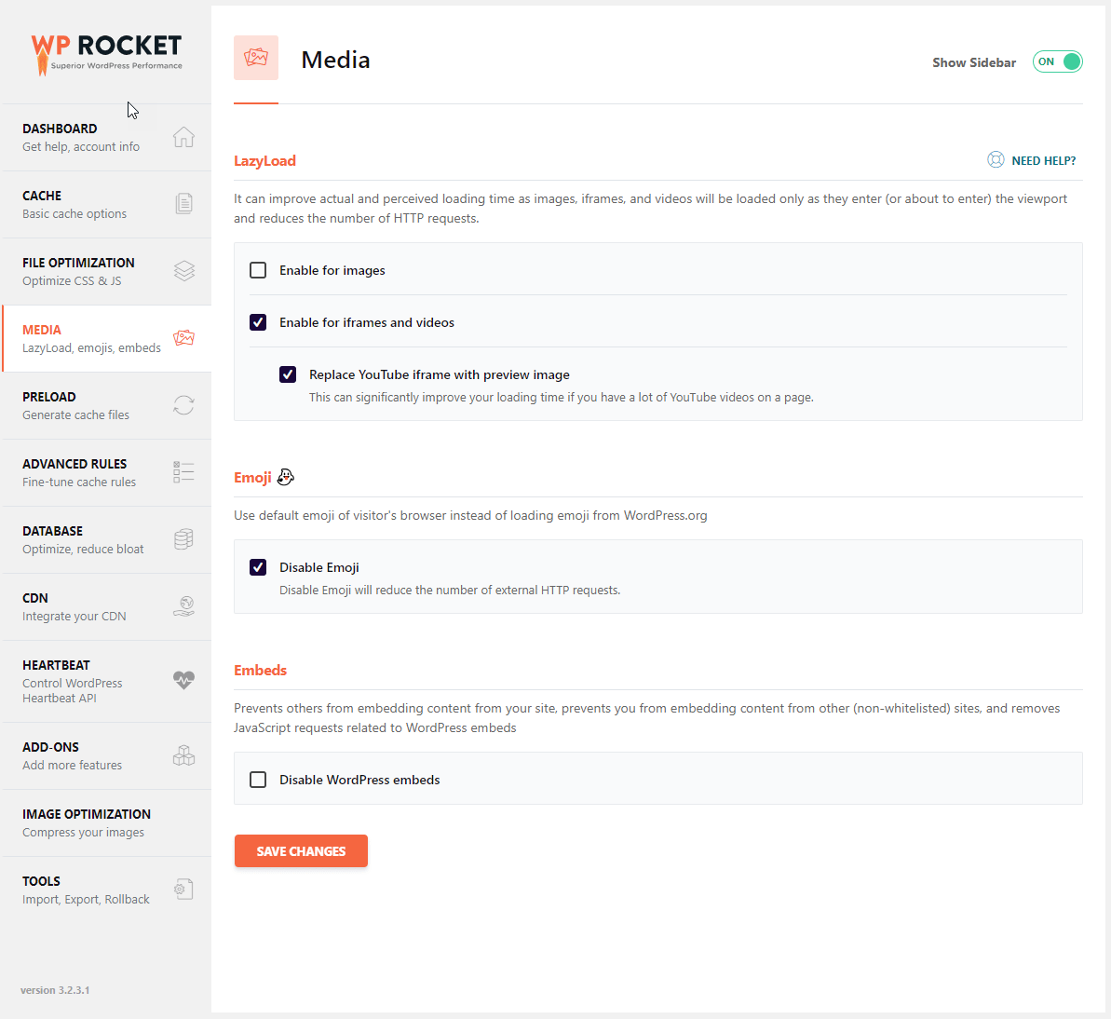Viewport: 1111px width, 1019px height.
Task: Open Image Optimization tab
Action: tap(107, 822)
